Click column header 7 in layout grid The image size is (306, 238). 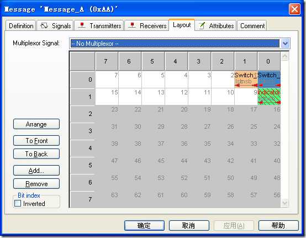point(107,61)
